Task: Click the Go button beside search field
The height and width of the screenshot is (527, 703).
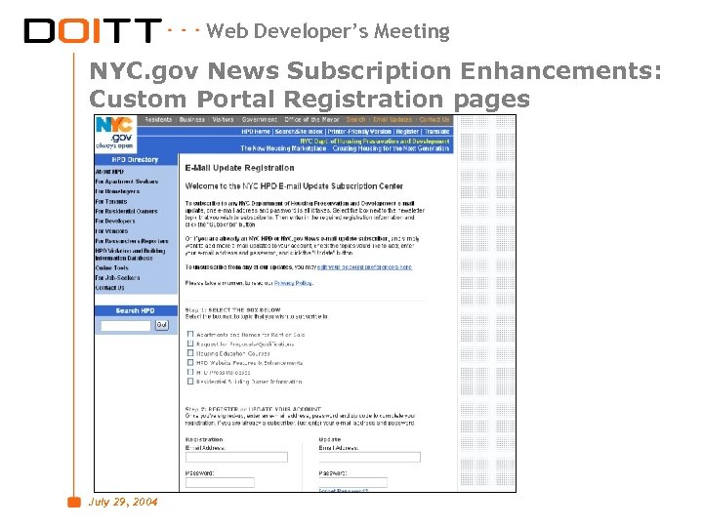Action: 162,325
